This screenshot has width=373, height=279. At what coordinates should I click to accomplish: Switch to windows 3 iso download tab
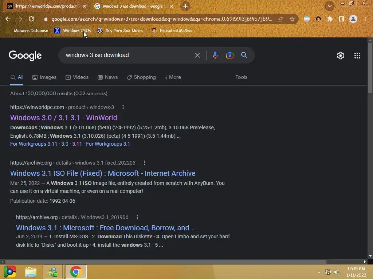tap(133, 6)
